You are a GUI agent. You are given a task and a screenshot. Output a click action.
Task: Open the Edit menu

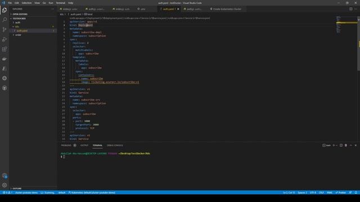tap(17, 3)
